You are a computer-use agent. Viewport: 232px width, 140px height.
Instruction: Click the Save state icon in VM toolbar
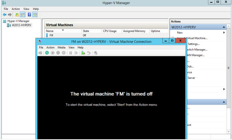[x=64, y=53]
